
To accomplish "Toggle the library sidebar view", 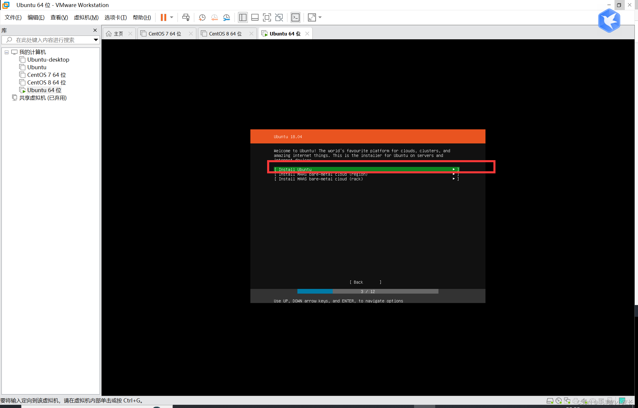I will coord(243,18).
